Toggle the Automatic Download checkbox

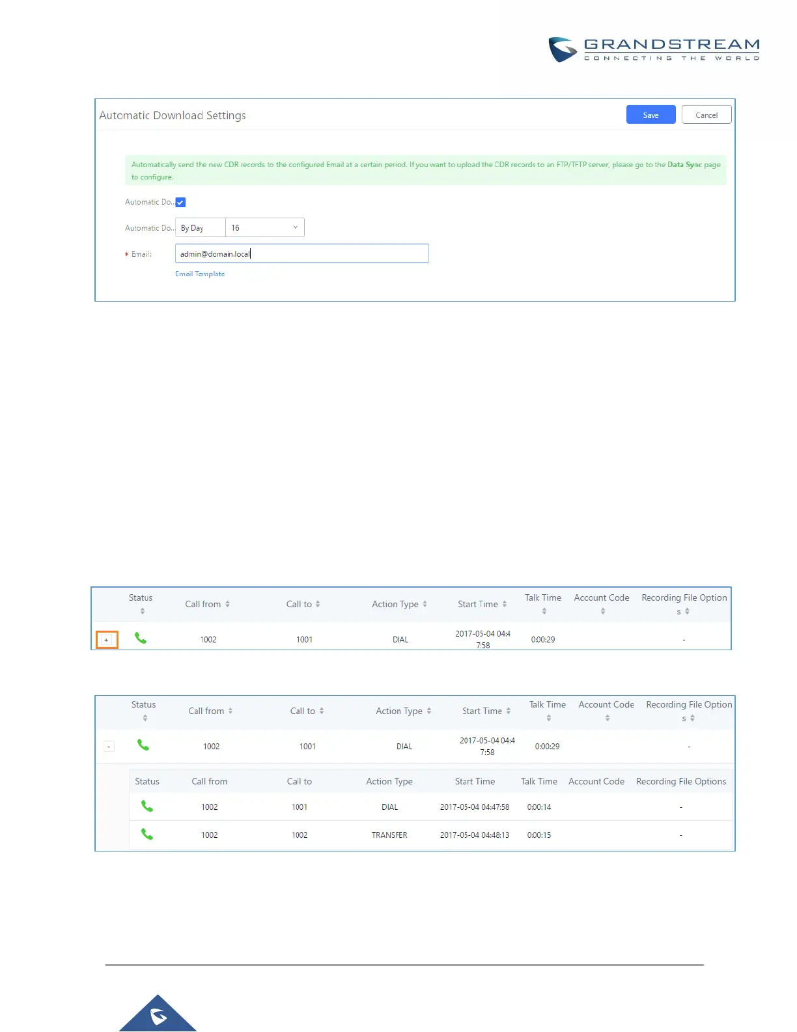[181, 203]
